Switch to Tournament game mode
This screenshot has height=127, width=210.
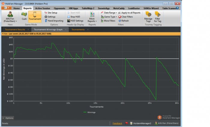pos(35,16)
